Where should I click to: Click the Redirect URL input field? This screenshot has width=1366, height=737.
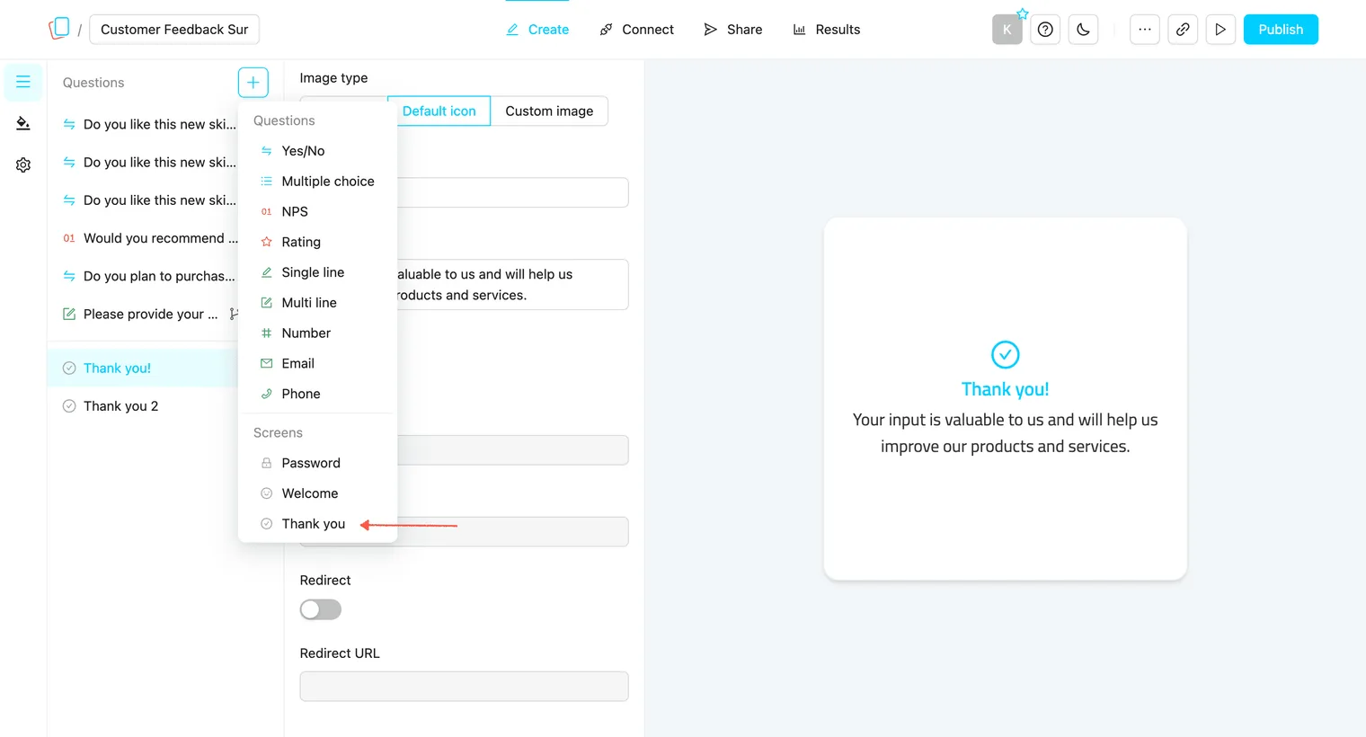[x=464, y=687]
